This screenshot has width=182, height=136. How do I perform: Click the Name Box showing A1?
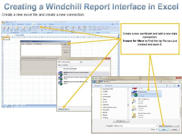point(8,35)
